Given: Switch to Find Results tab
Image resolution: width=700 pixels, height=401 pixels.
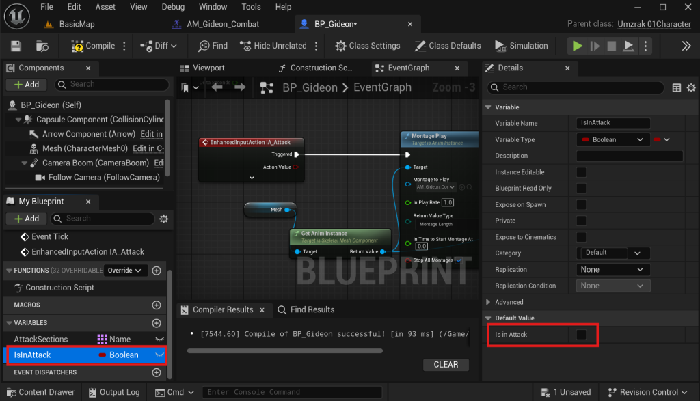Looking at the screenshot, I should 306,309.
